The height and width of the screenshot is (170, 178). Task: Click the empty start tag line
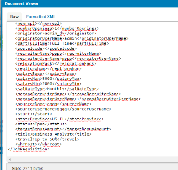pyautogui.click(x=34, y=114)
